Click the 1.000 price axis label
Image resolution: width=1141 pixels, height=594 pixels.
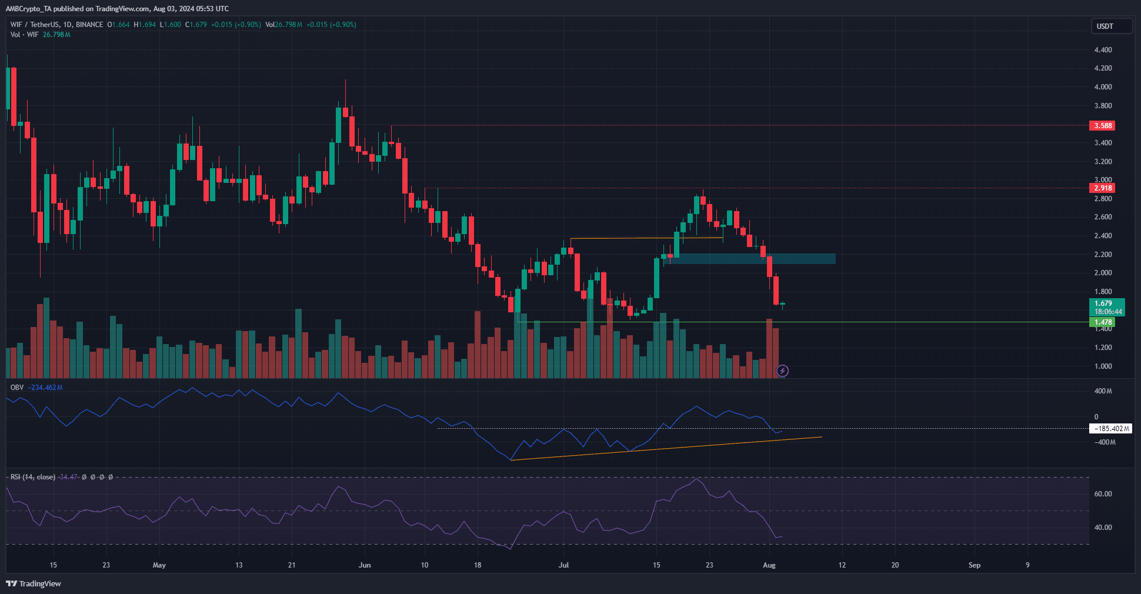pos(1103,366)
